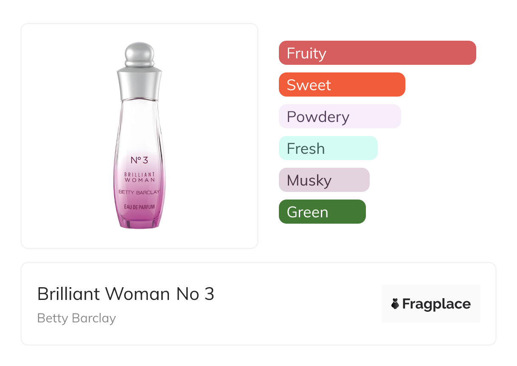The image size is (517, 366).
Task: Click BETTY BARCLAY text on the bottle
Action: click(x=139, y=192)
